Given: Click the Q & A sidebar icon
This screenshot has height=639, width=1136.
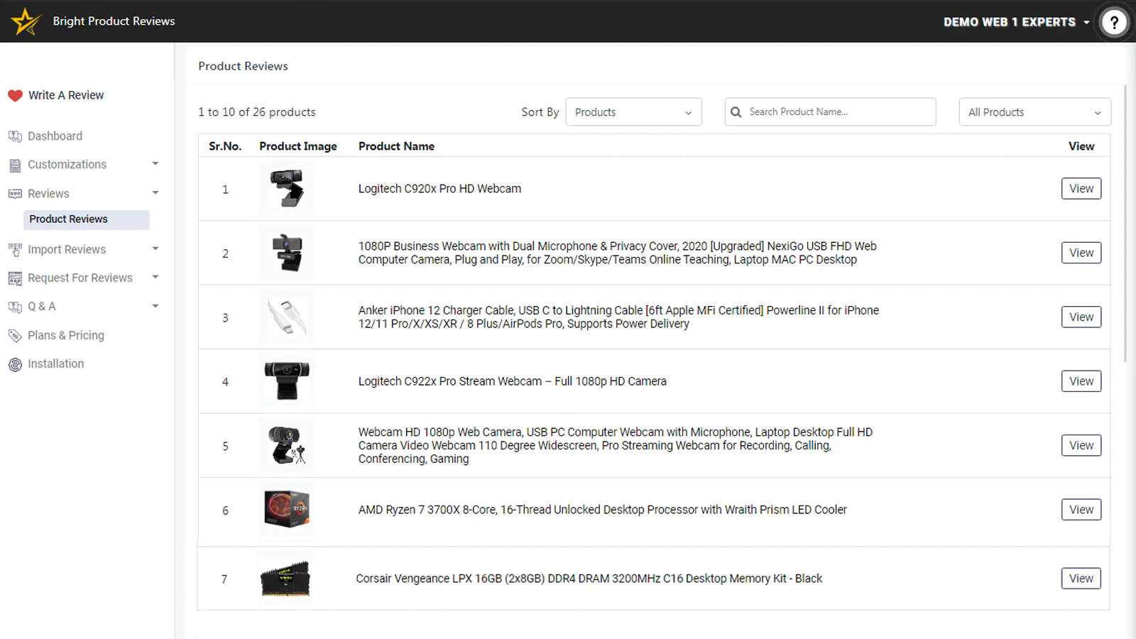Looking at the screenshot, I should (15, 307).
